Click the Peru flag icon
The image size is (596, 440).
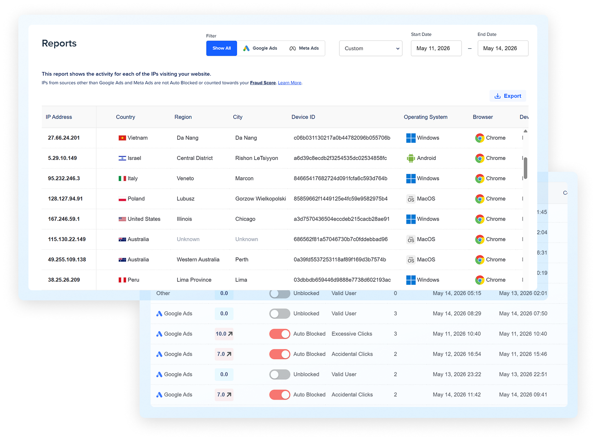122,280
